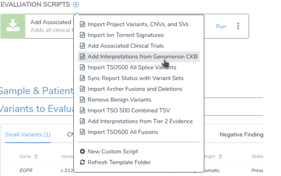The image size is (281, 176).
Task: Click the Refresh Template Folder icon
Action: (x=82, y=162)
